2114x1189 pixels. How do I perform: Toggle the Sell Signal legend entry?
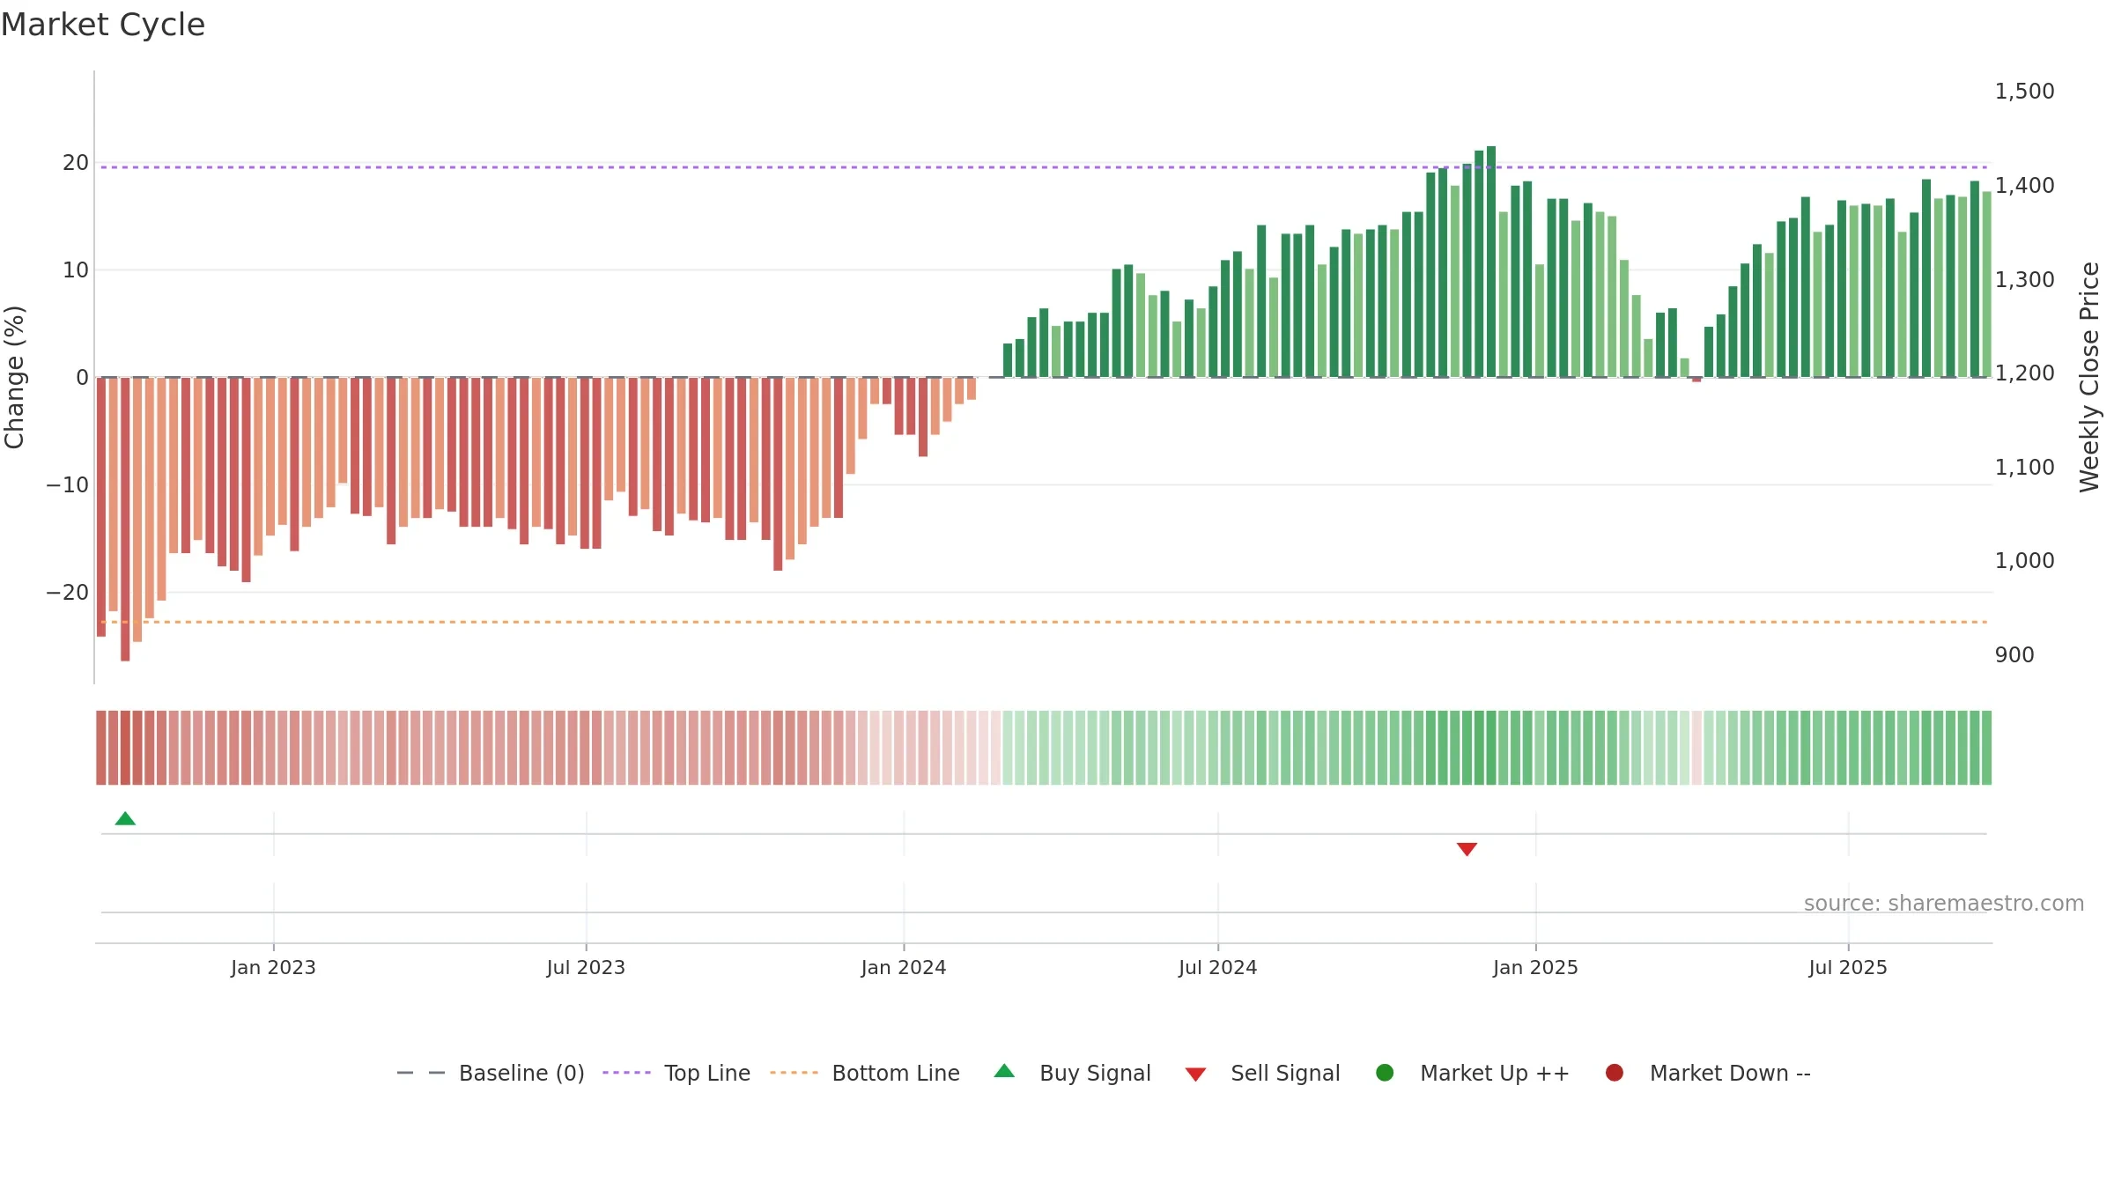[1262, 1073]
